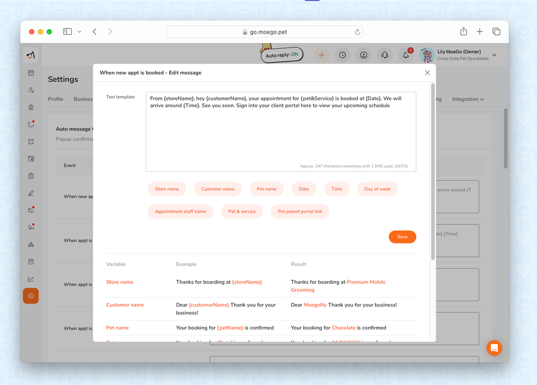Open the analytics chart icon in the sidebar

[31, 279]
